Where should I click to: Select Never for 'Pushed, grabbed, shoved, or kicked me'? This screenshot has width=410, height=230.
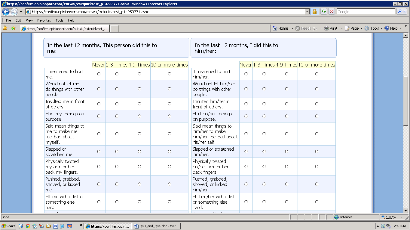[99, 184]
